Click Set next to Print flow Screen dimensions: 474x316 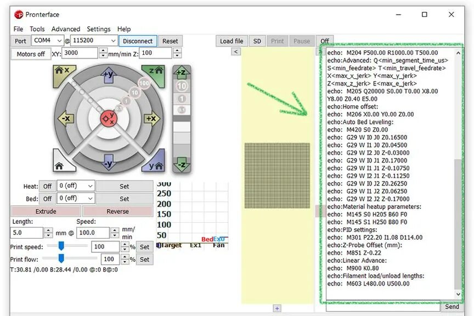point(144,259)
